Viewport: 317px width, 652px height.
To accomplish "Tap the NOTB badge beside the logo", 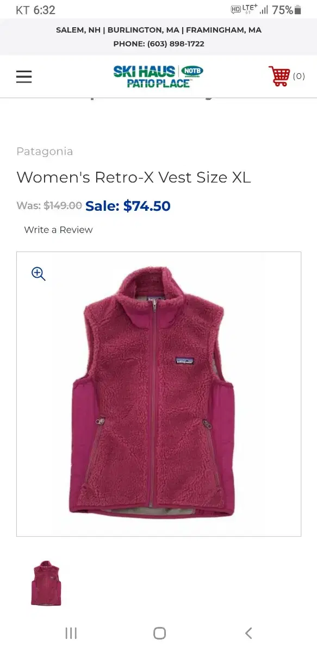I will pos(191,72).
